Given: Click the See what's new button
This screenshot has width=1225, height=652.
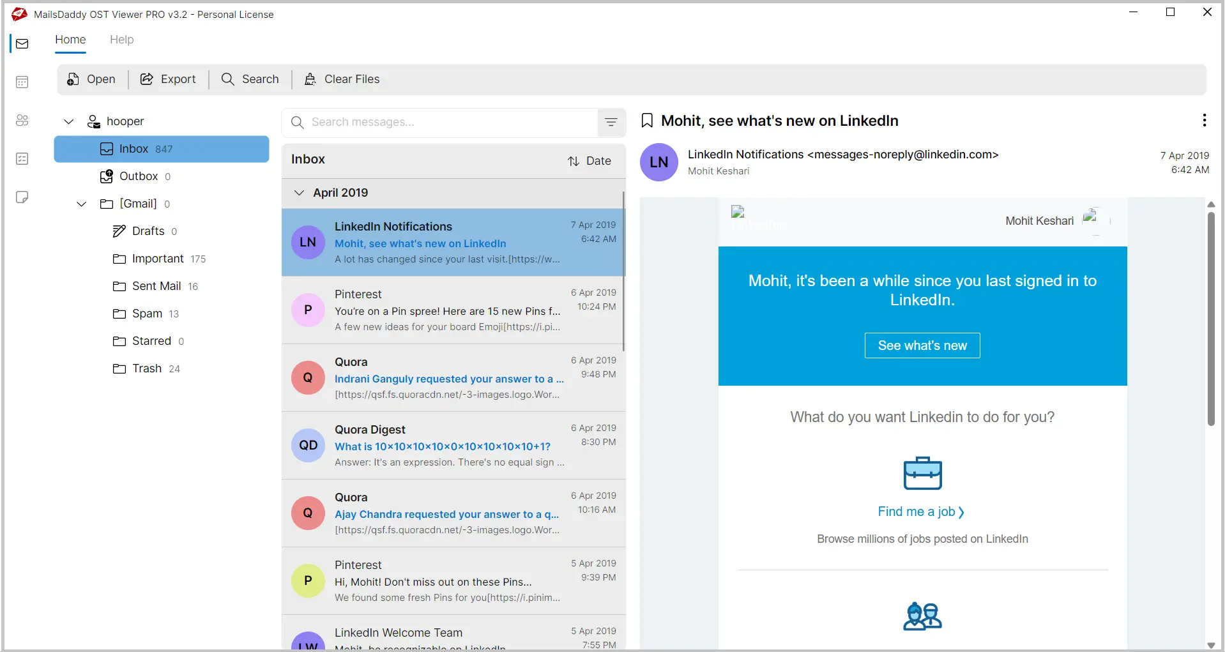Looking at the screenshot, I should click(x=922, y=345).
